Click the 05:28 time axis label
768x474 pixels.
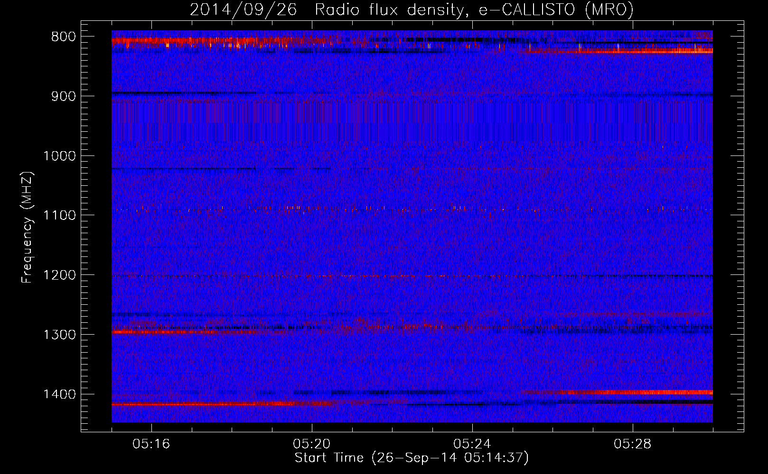(633, 444)
